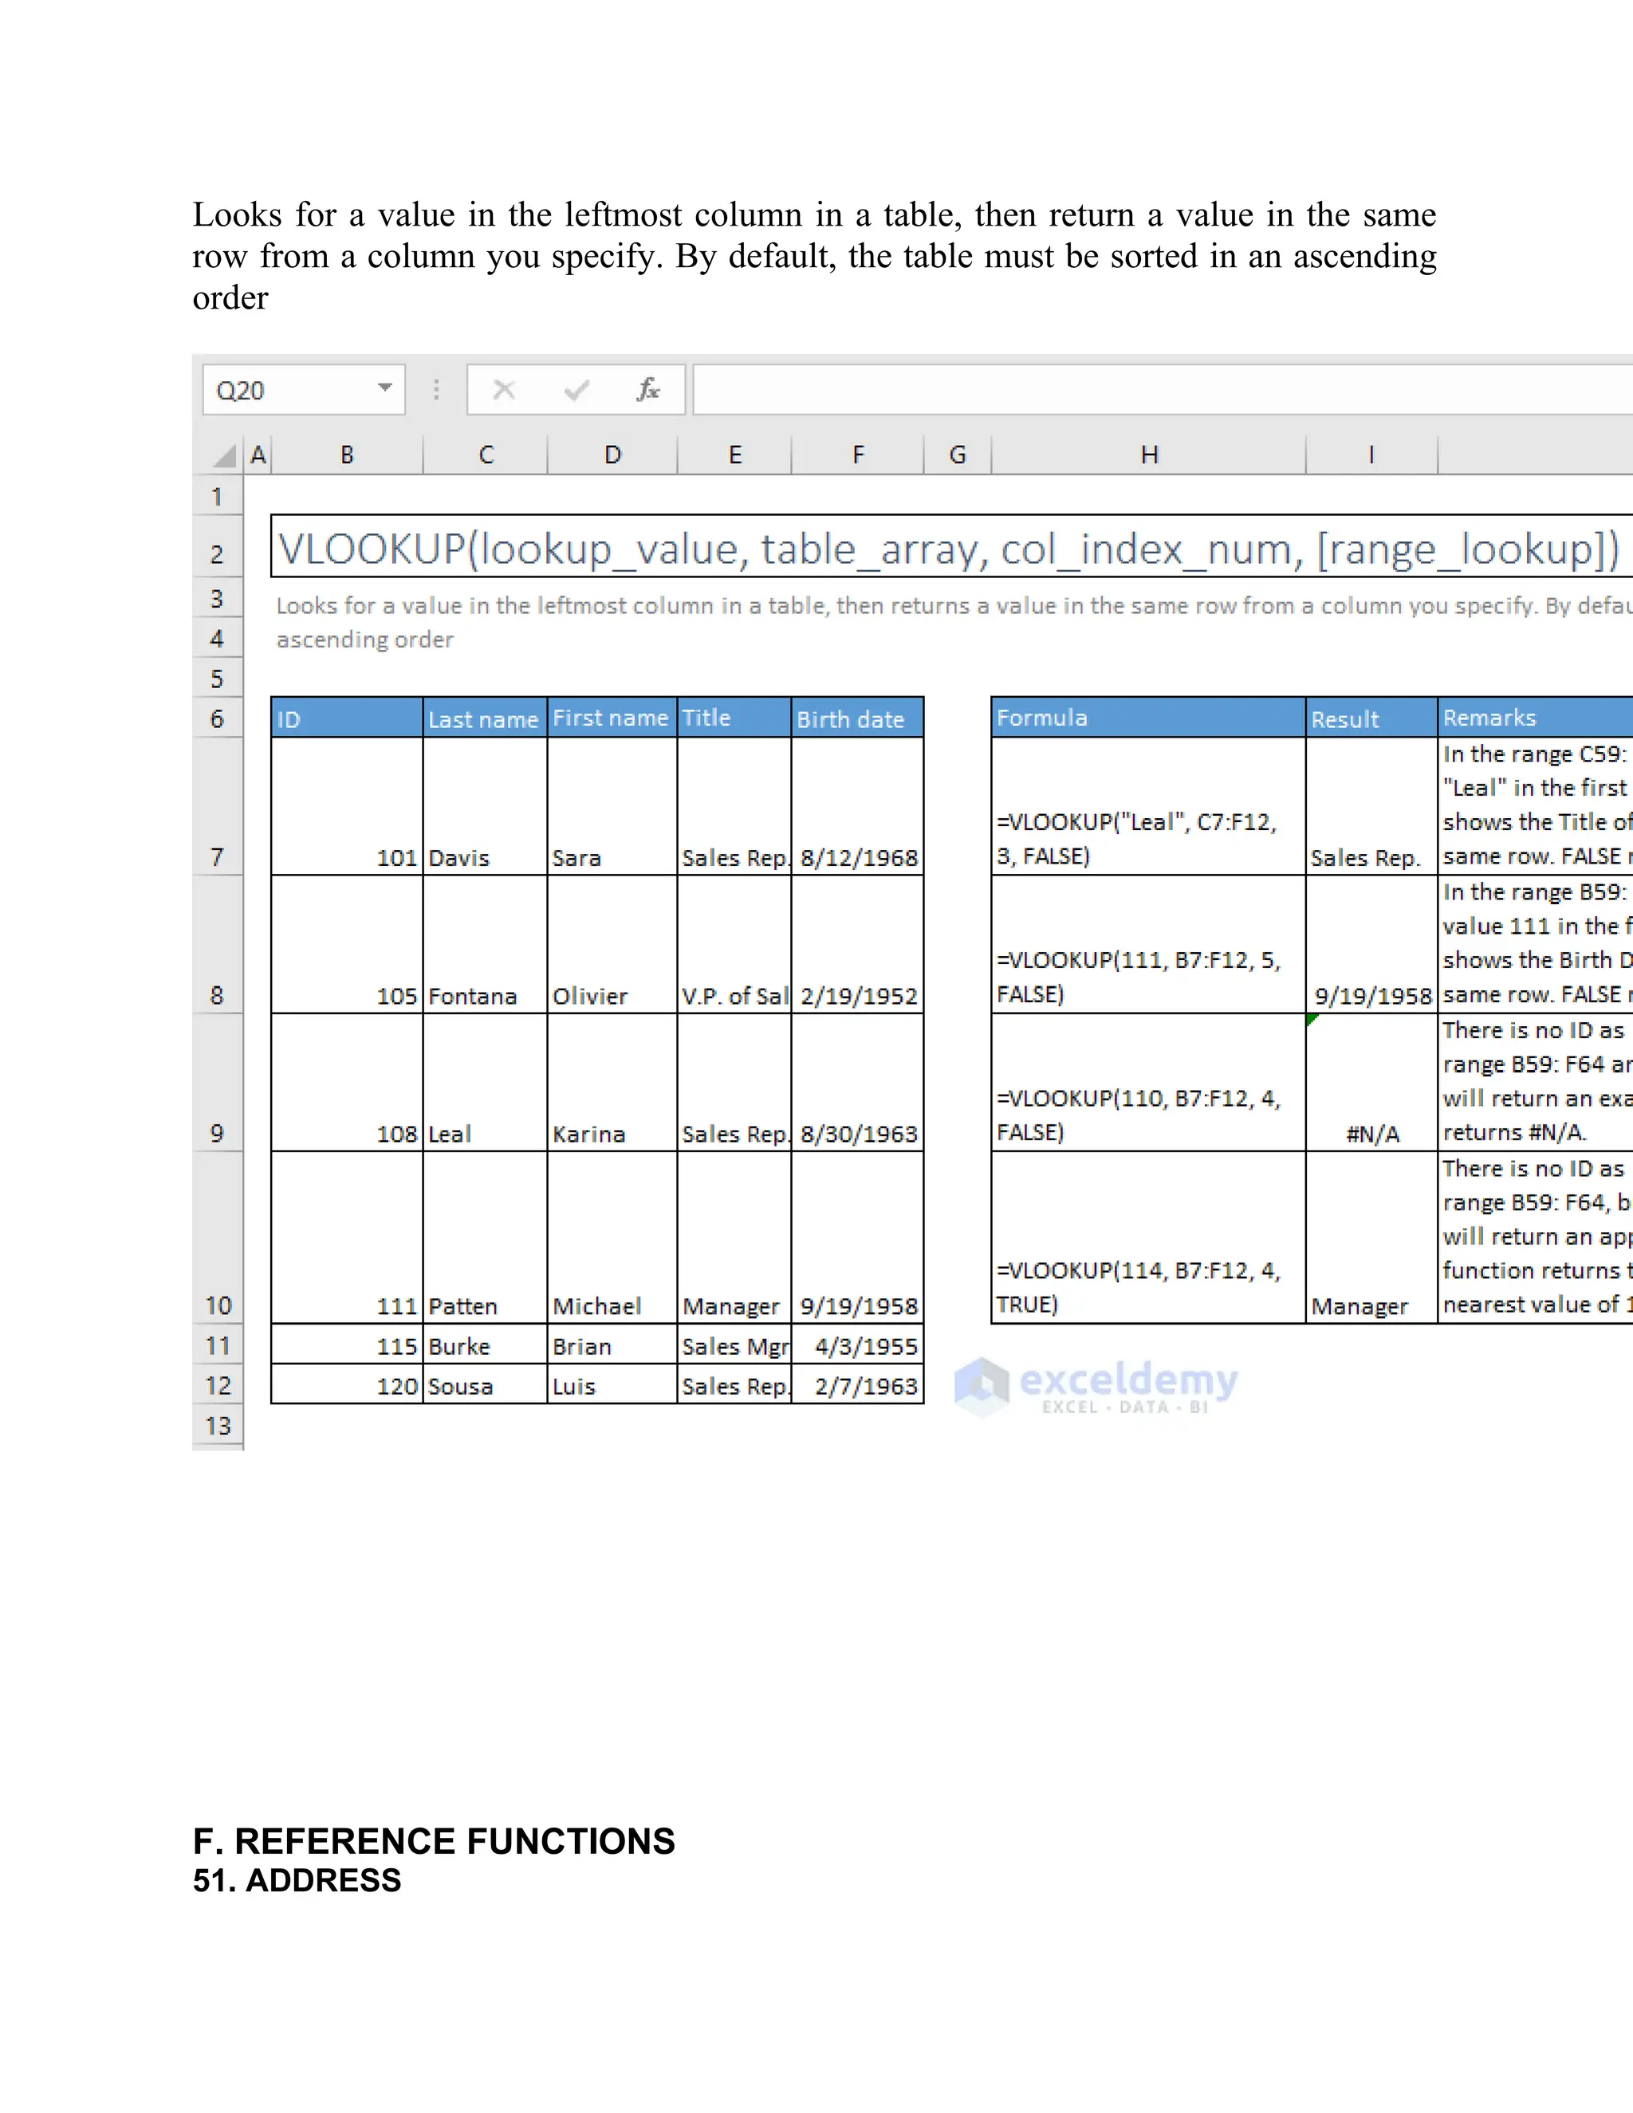Screen dimensions: 1633x2113
Task: Click the cell with last name Patten
Action: point(485,1238)
